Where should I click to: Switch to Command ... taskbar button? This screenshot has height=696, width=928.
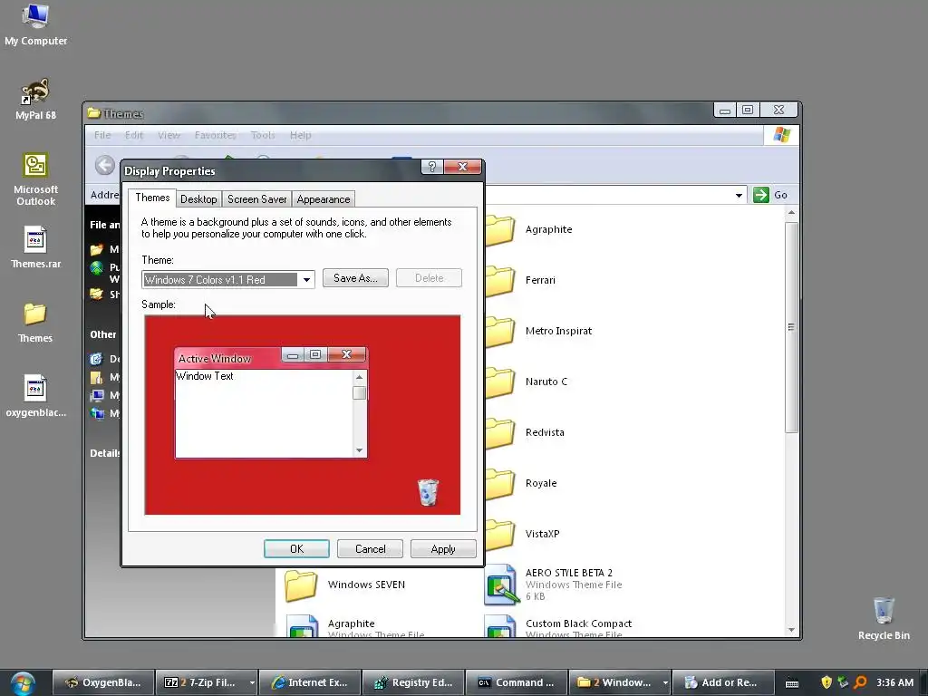(516, 682)
